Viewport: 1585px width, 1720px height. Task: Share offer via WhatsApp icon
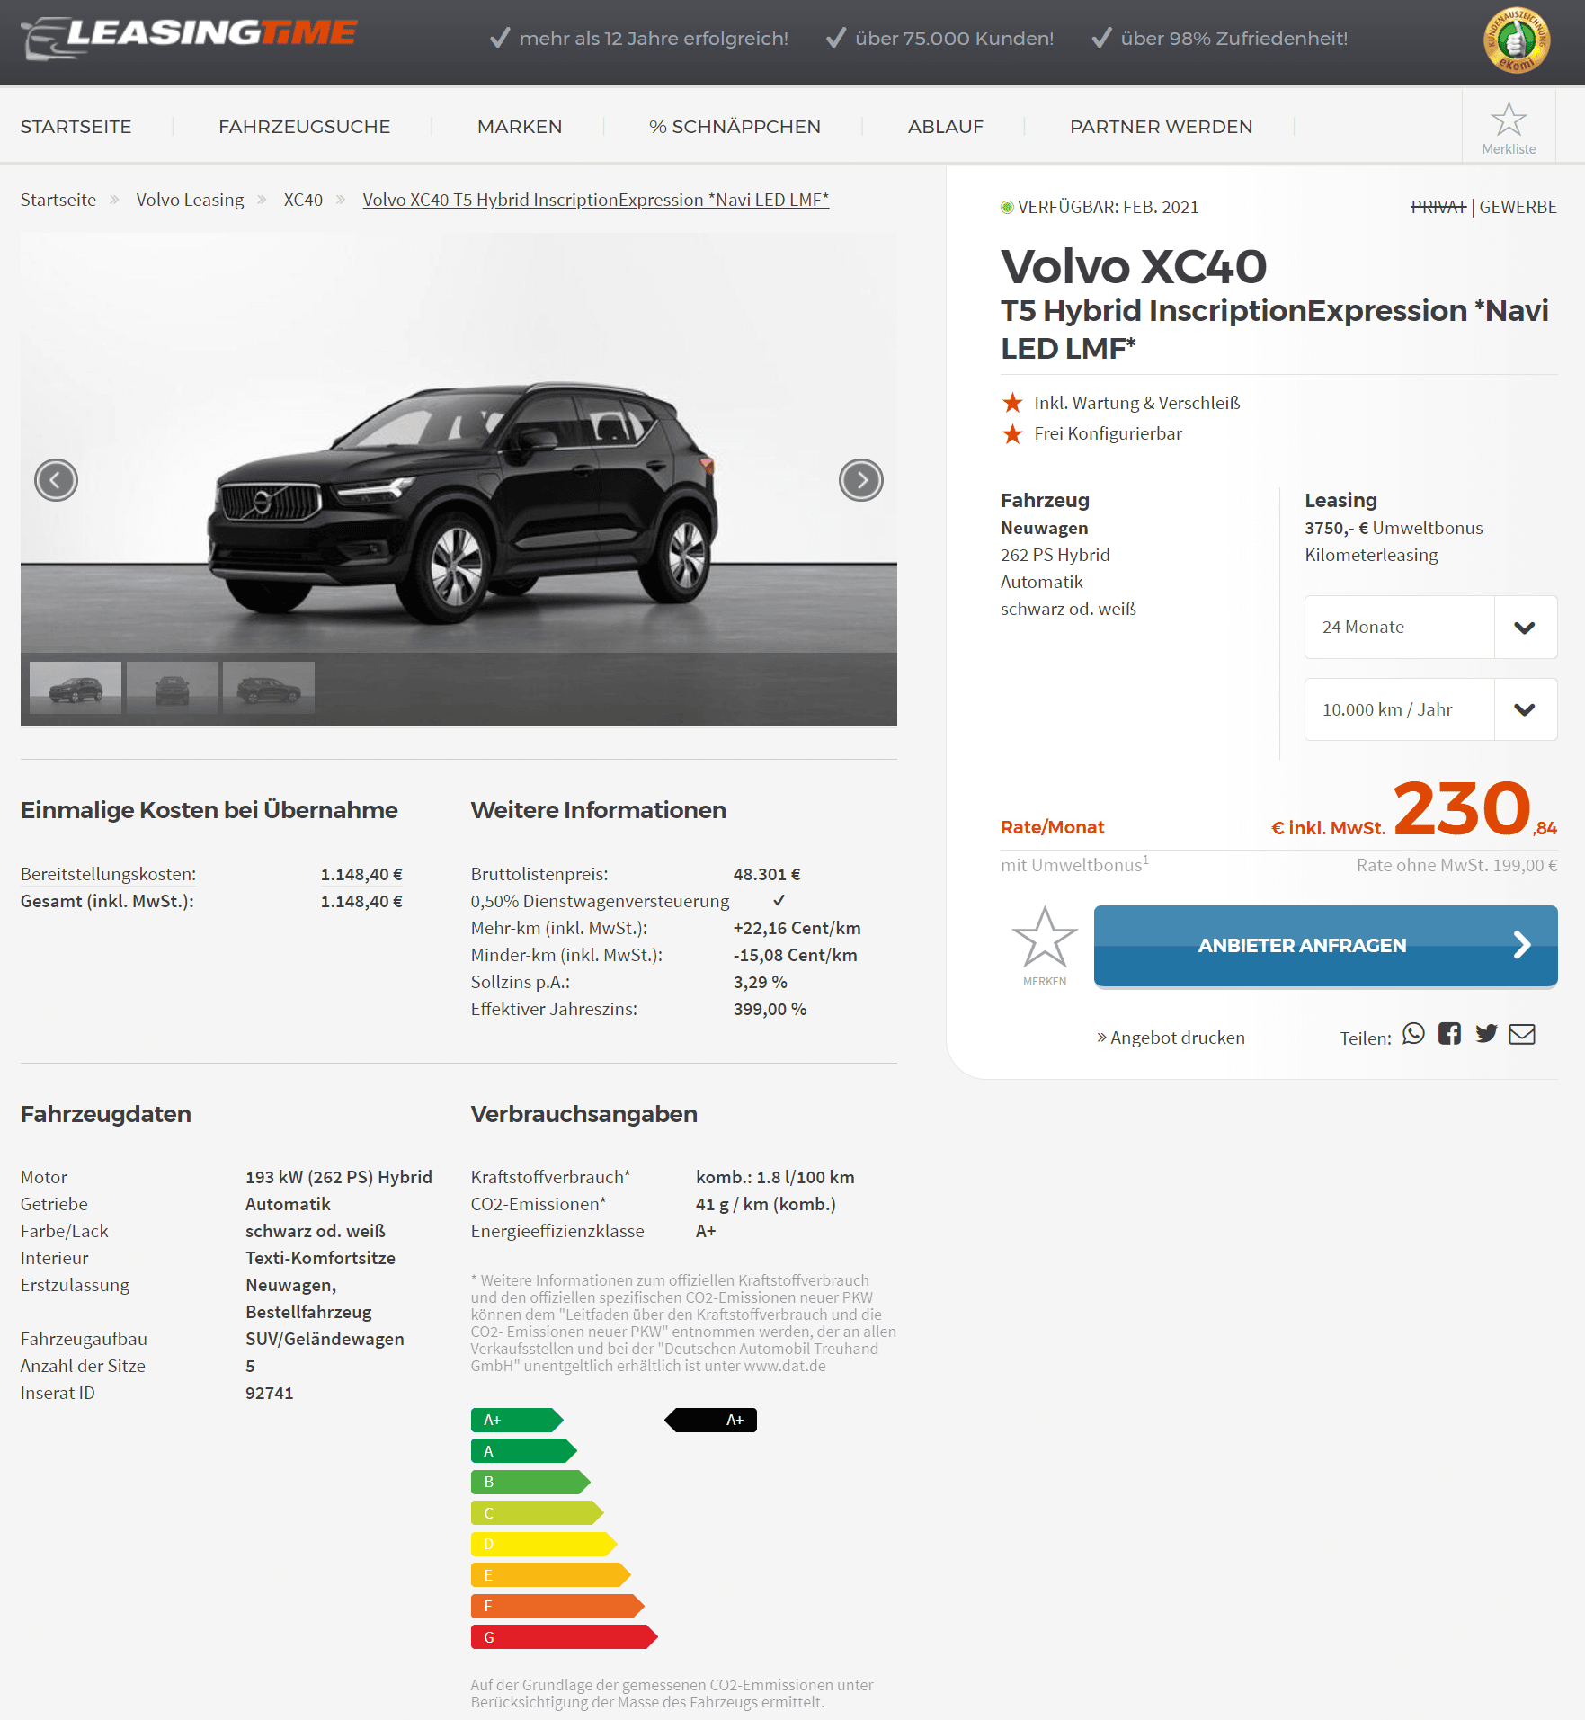point(1413,1034)
